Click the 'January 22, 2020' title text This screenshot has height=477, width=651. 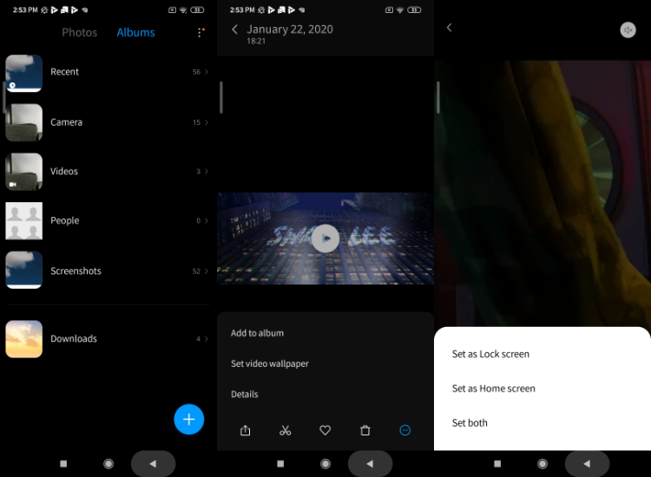pyautogui.click(x=290, y=29)
